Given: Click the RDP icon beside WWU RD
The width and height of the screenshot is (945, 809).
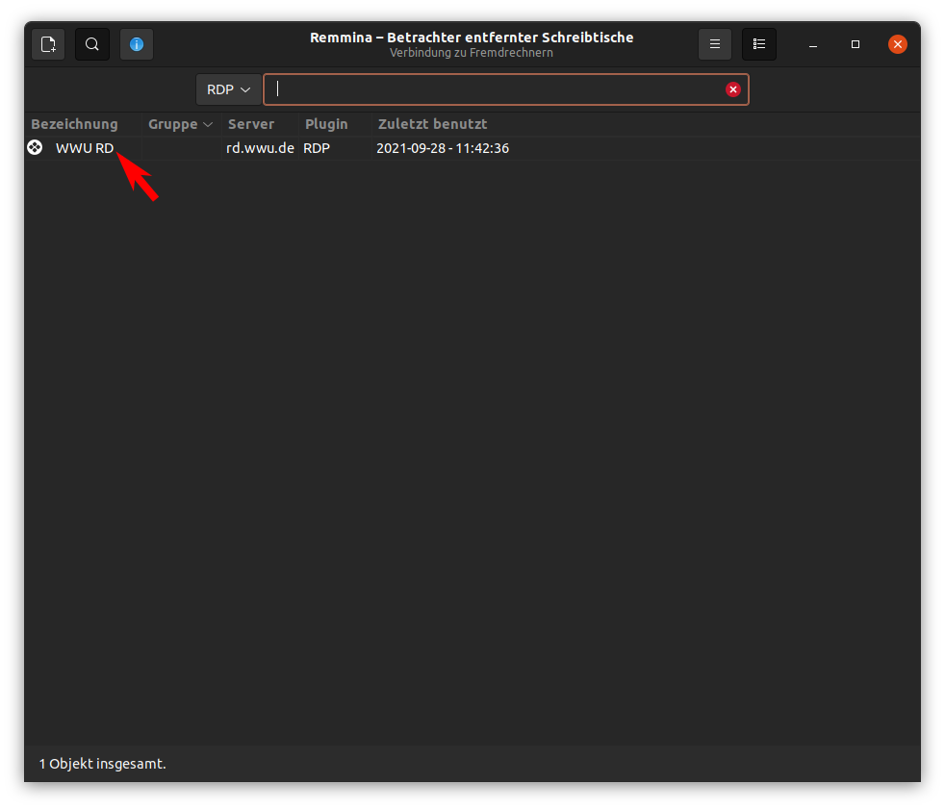Looking at the screenshot, I should point(35,148).
